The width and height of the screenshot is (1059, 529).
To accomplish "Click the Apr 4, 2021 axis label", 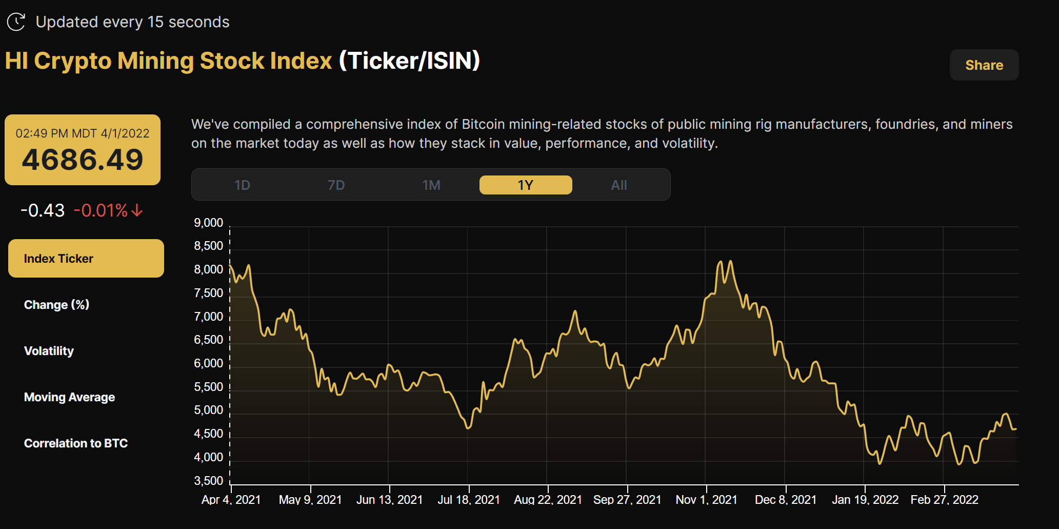I will click(231, 500).
